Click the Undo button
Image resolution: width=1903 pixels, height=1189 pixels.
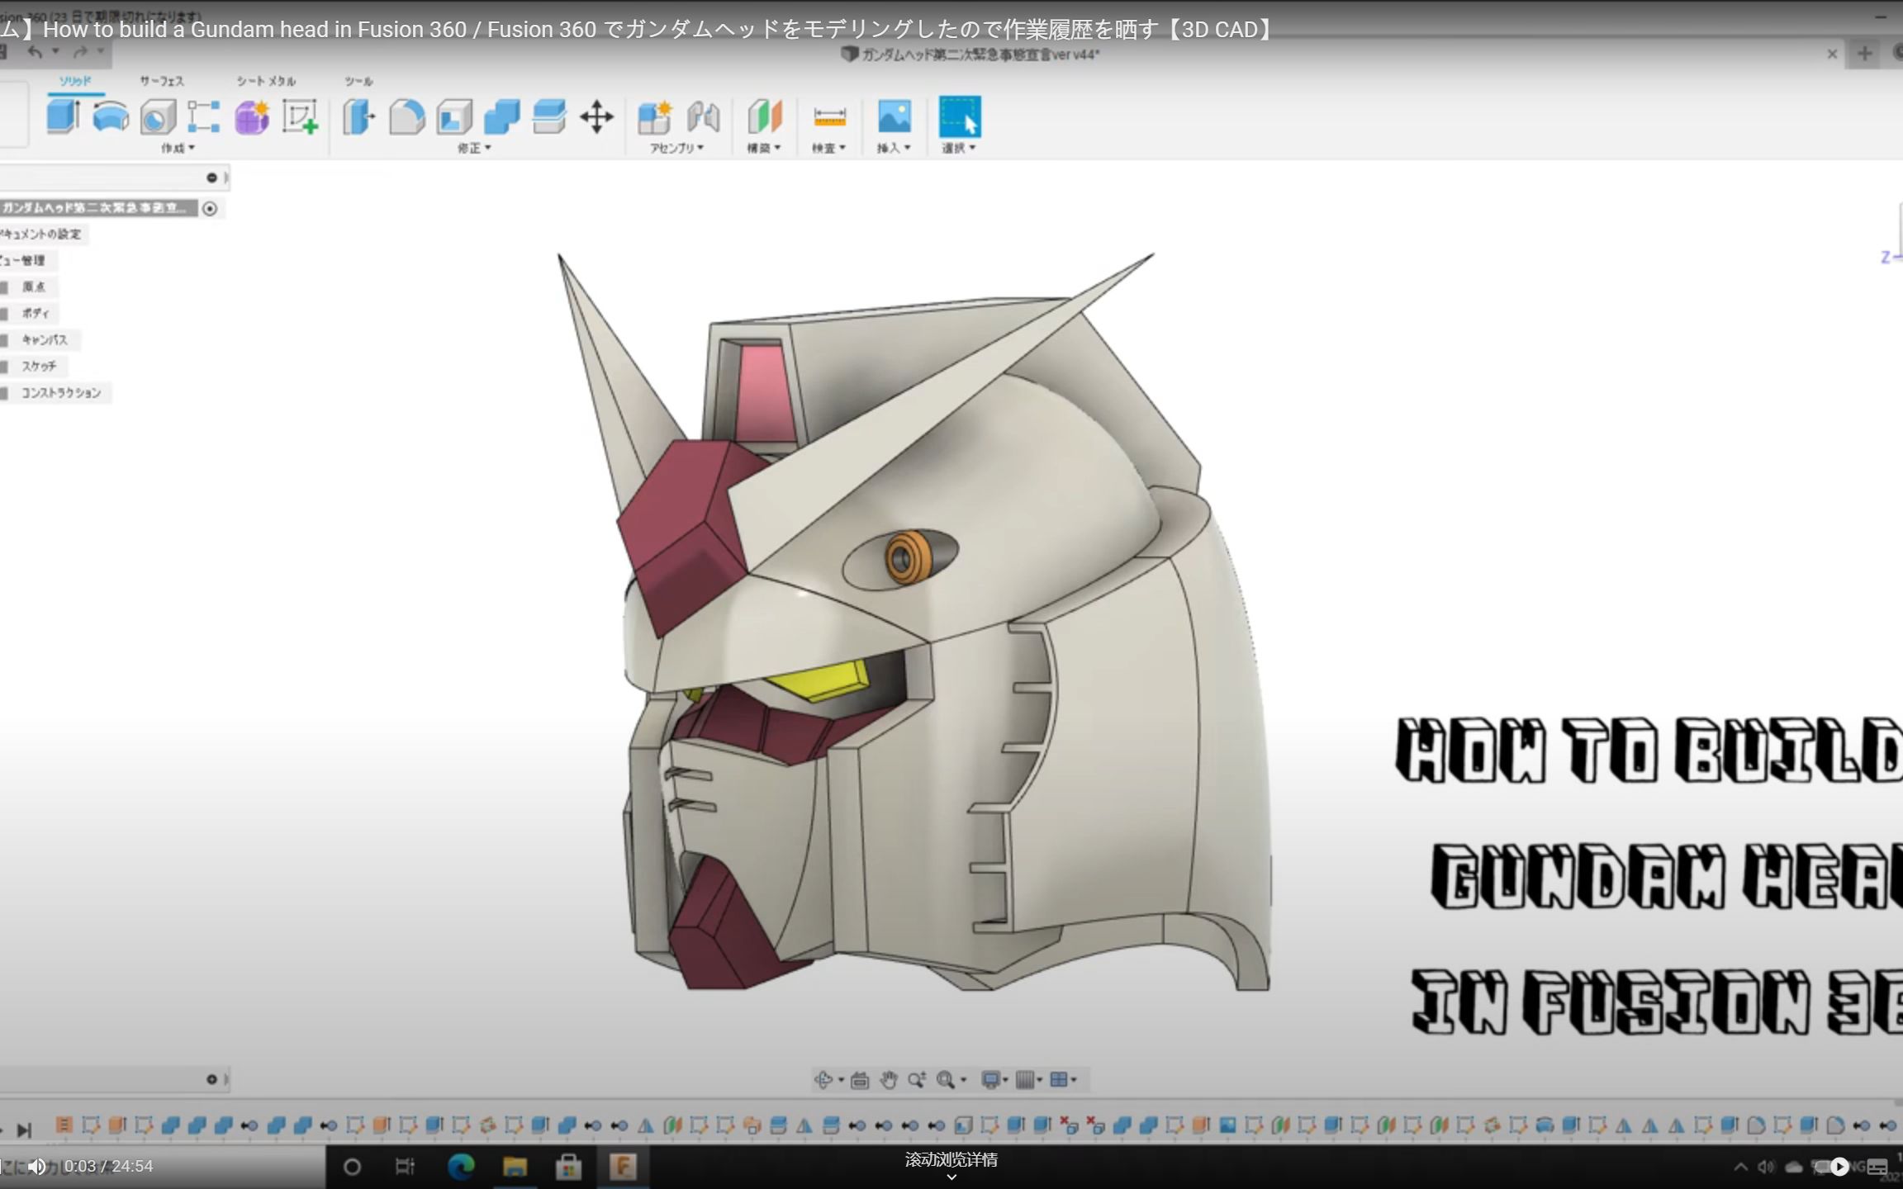pyautogui.click(x=35, y=51)
